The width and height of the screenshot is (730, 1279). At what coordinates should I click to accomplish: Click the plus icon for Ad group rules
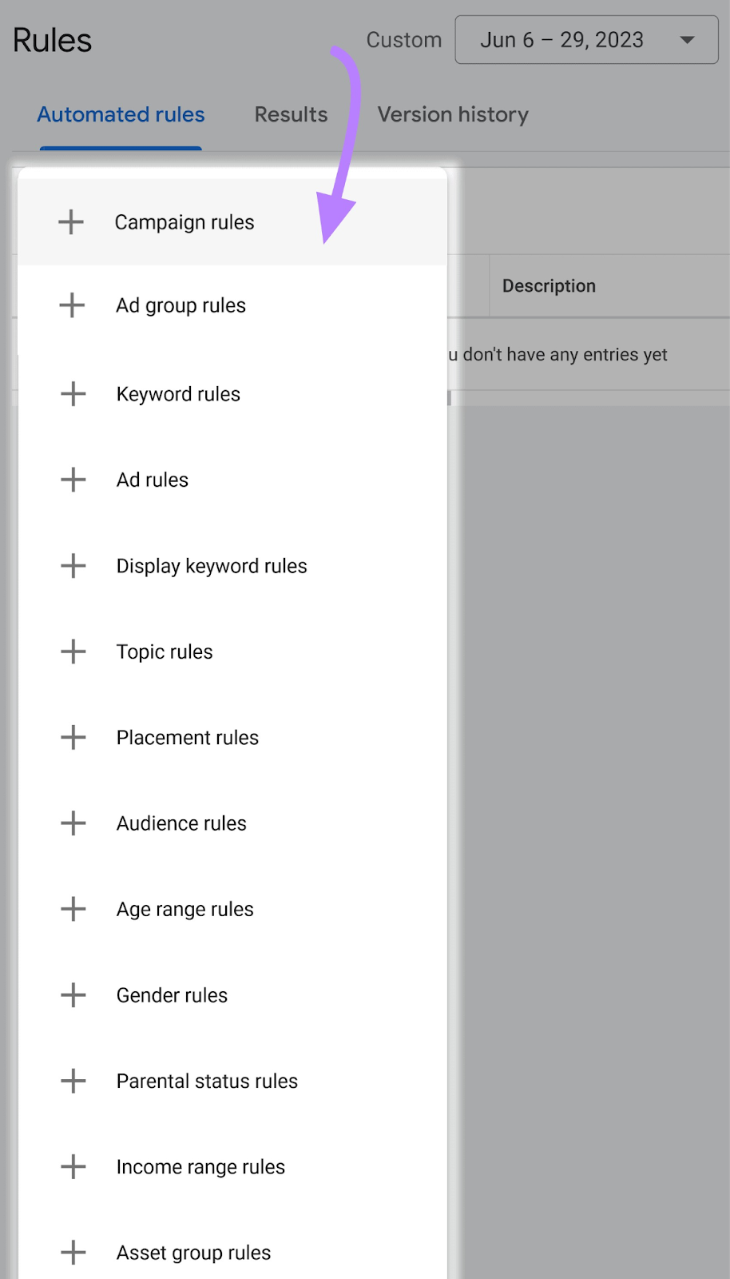[73, 305]
